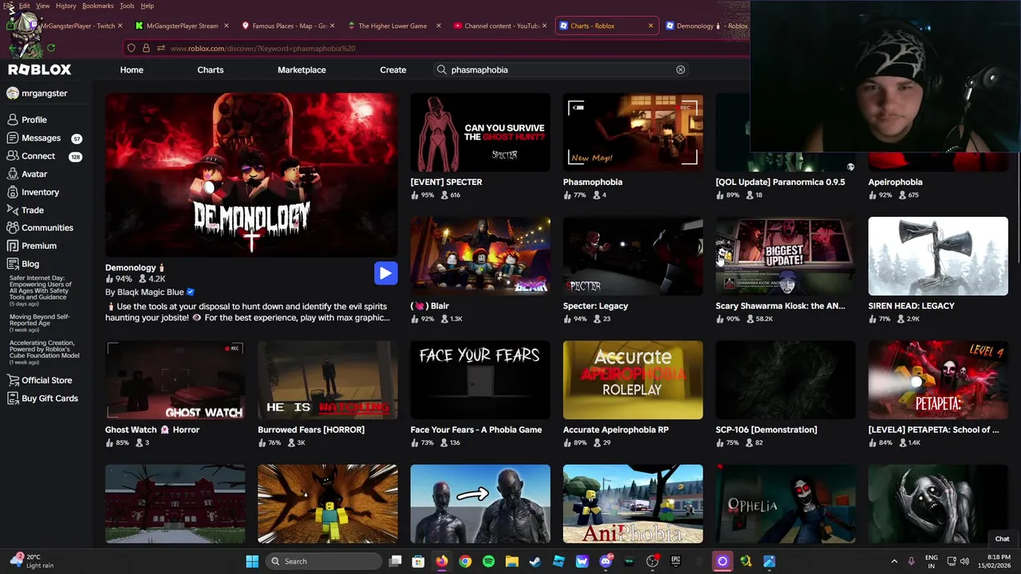The image size is (1021, 574).
Task: Clear the phasmaphobia search text
Action: pyautogui.click(x=680, y=70)
